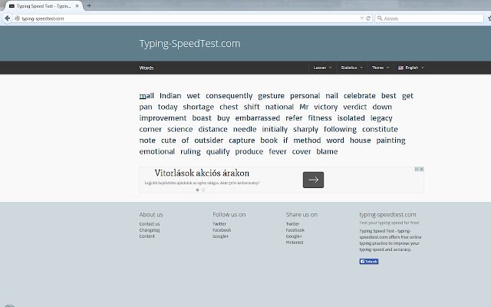Select the first ad carousel dot

pos(197,190)
